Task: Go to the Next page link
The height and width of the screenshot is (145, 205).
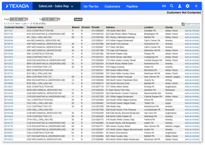Action: click(18, 24)
